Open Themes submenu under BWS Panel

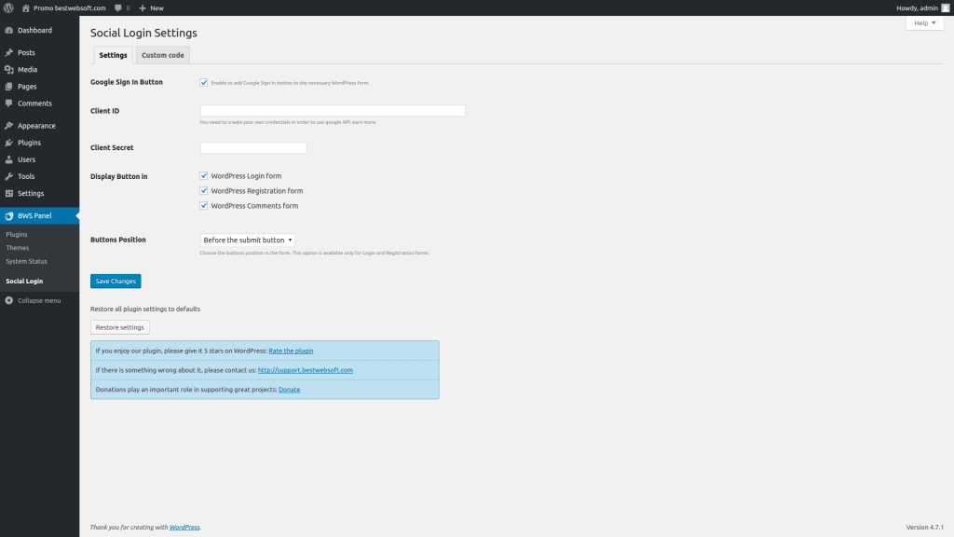pyautogui.click(x=17, y=248)
